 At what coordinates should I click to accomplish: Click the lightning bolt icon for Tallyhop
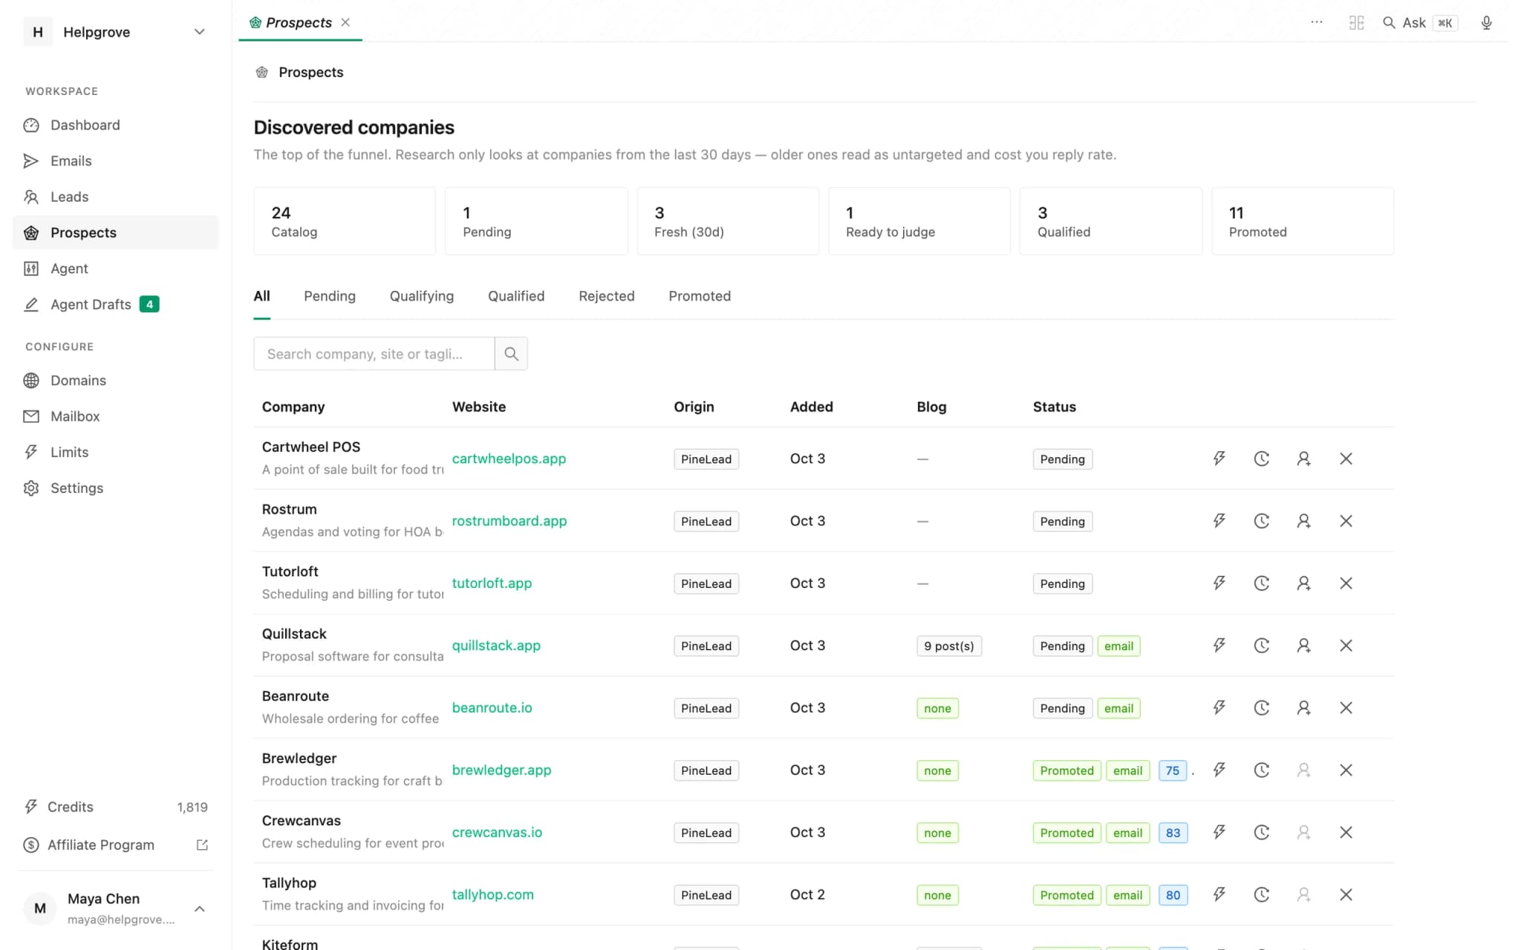[1219, 895]
